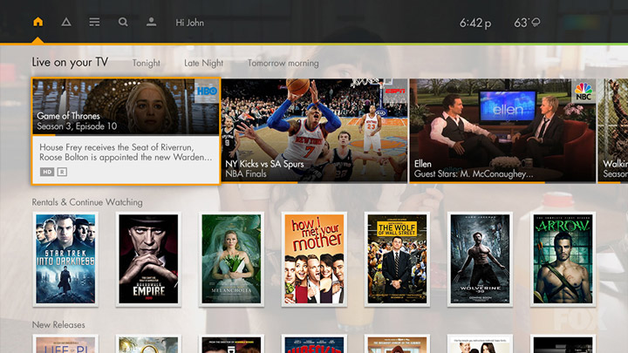Select The Wolf of Wall Street poster
The width and height of the screenshot is (628, 353).
coord(397,259)
